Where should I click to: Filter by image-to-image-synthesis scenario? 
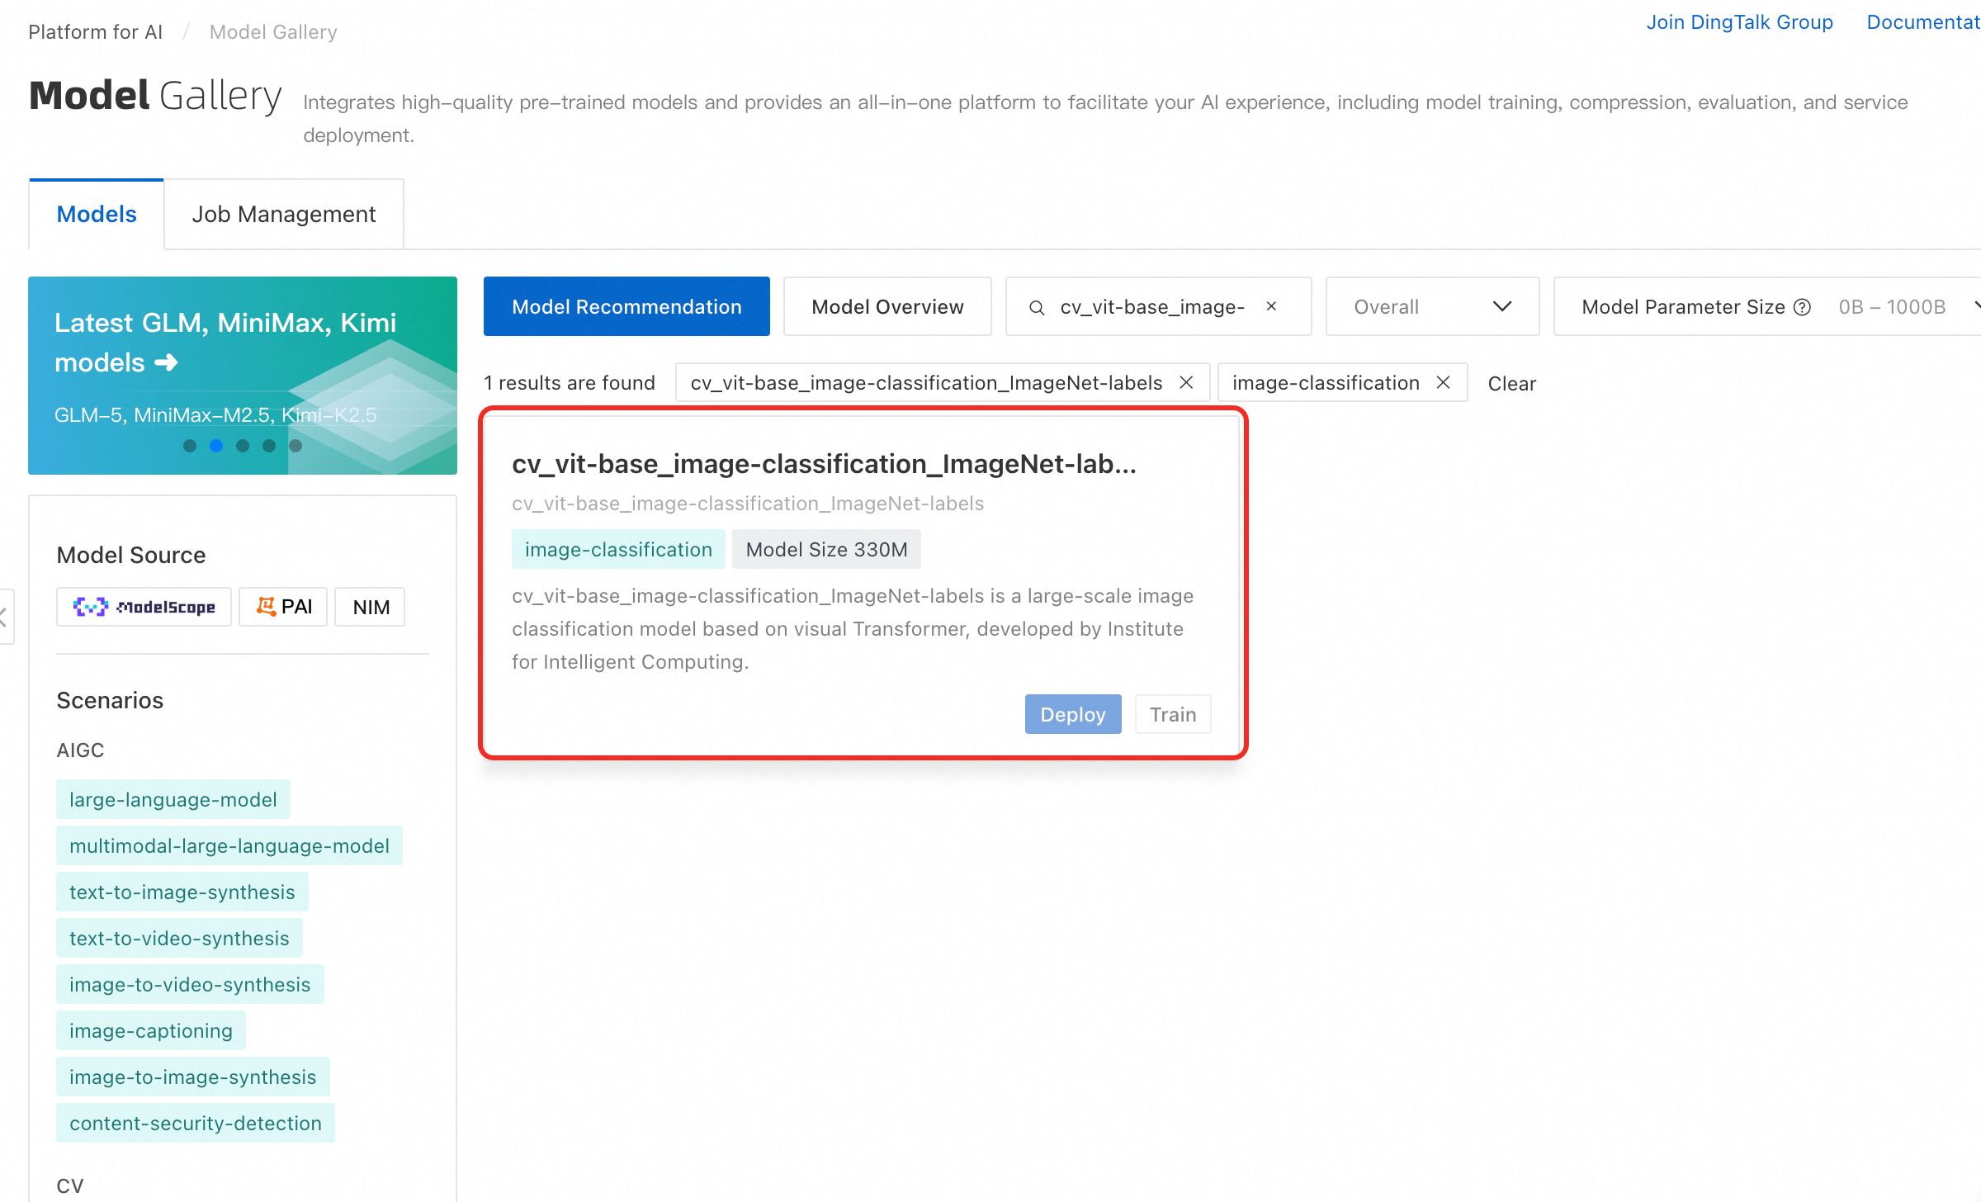[193, 1077]
